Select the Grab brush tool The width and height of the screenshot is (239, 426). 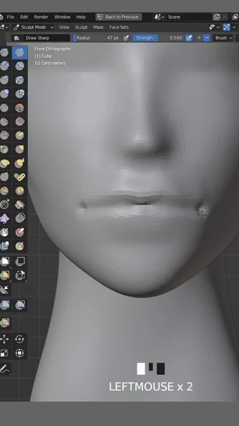[19, 149]
